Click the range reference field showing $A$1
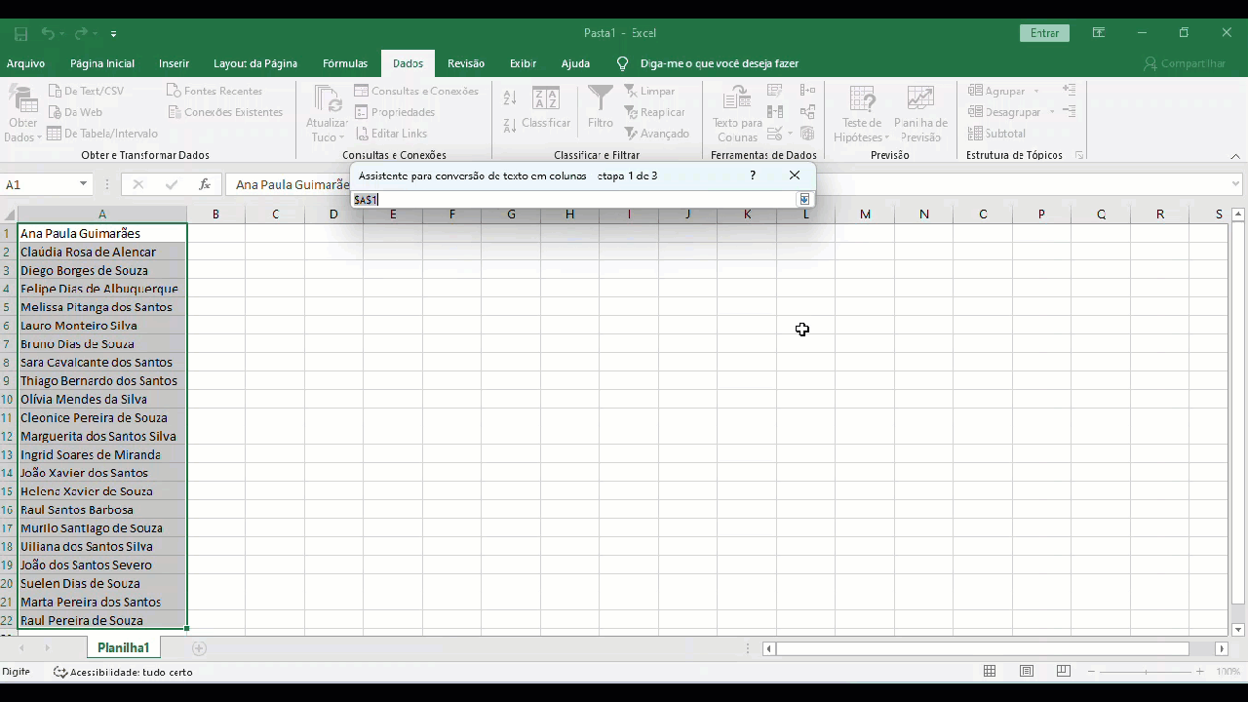The width and height of the screenshot is (1248, 702). coord(573,200)
